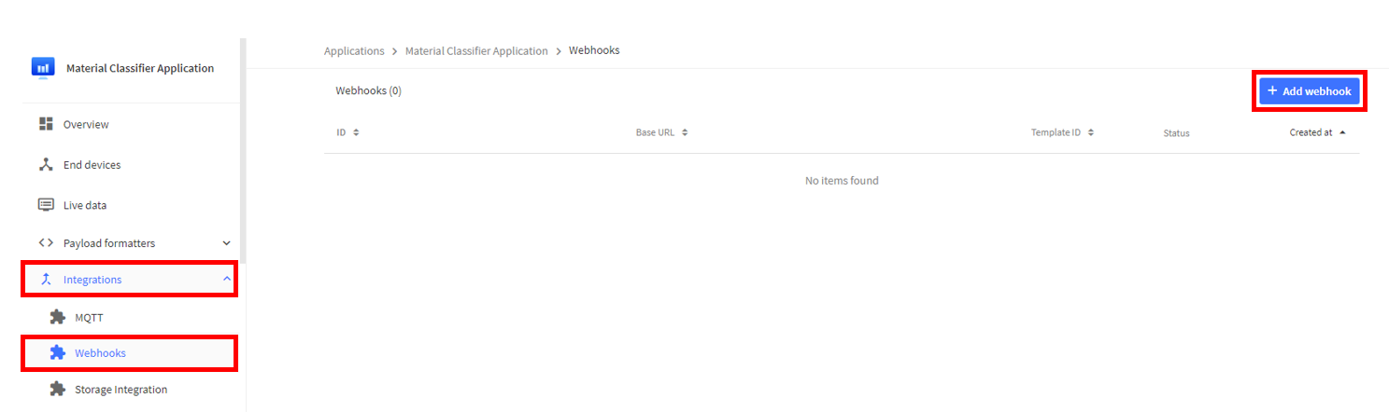Click the Integrations merge icon
Screen dimensions: 1389x412
[46, 280]
